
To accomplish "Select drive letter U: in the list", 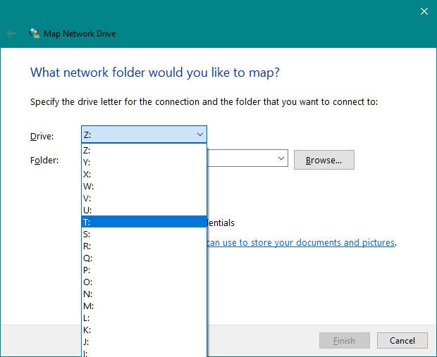I will tap(144, 210).
